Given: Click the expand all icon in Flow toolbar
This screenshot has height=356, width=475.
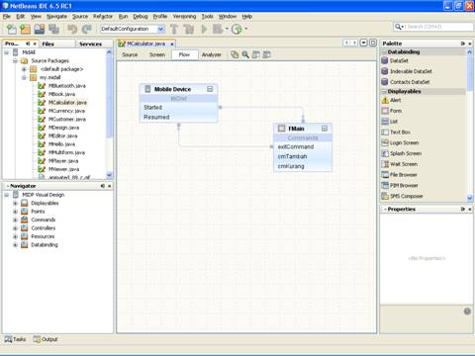Looking at the screenshot, I should 266,54.
